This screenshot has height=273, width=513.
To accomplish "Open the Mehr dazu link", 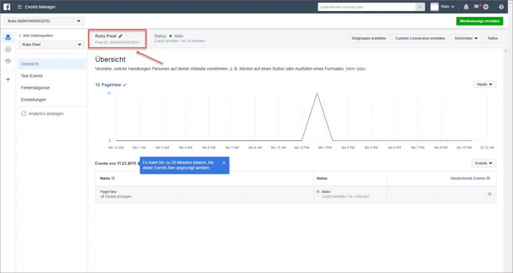I will click(x=356, y=69).
